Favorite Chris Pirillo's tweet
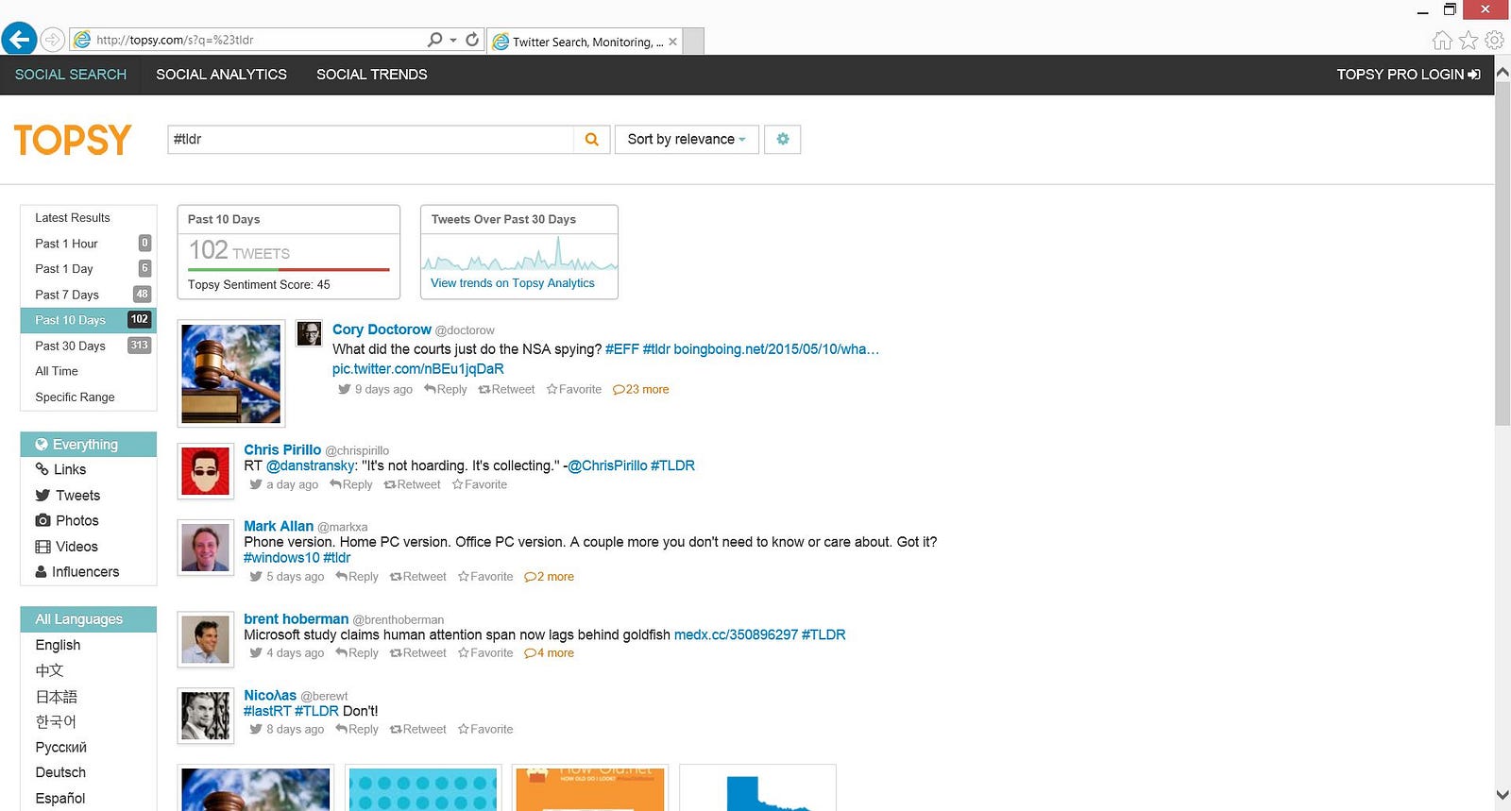The width and height of the screenshot is (1511, 811). click(480, 484)
